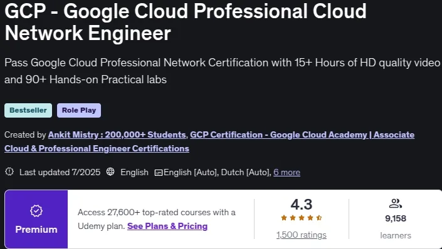Click the 4.3 rating score

(302, 205)
